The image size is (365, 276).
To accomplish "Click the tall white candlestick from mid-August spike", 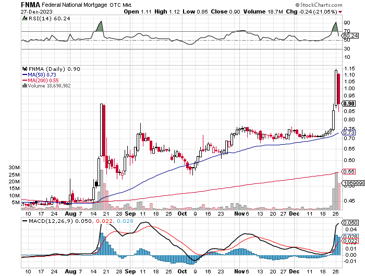I will pos(101,130).
